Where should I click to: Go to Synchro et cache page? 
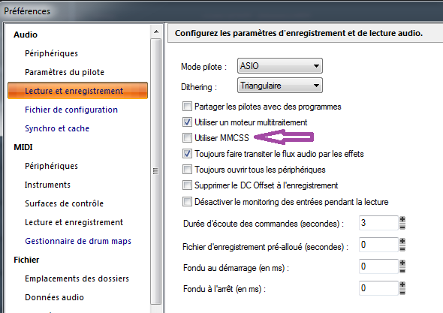tap(57, 128)
